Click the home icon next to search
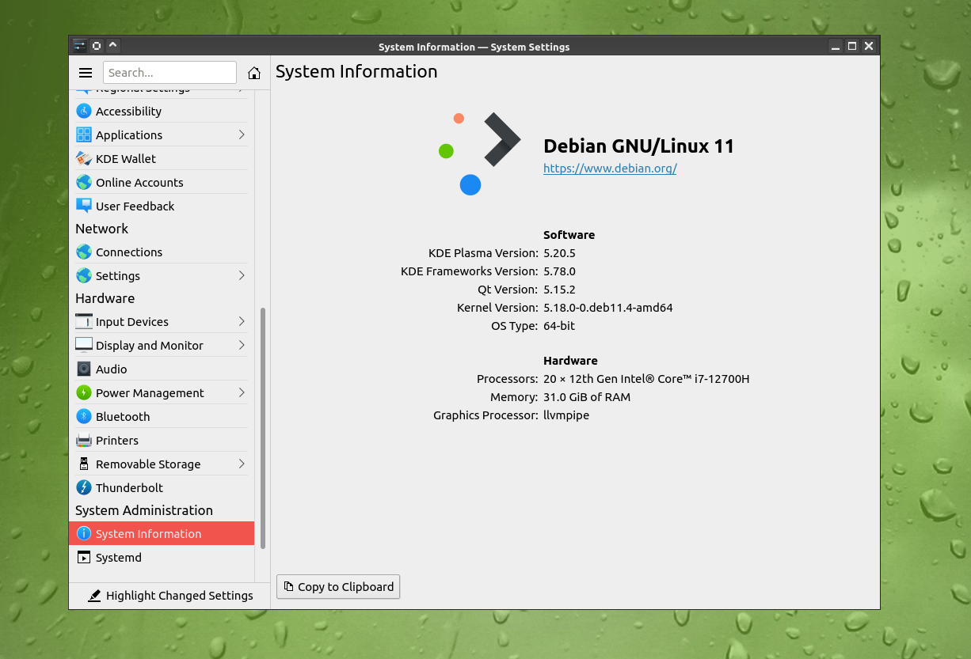Image resolution: width=971 pixels, height=659 pixels. point(254,73)
